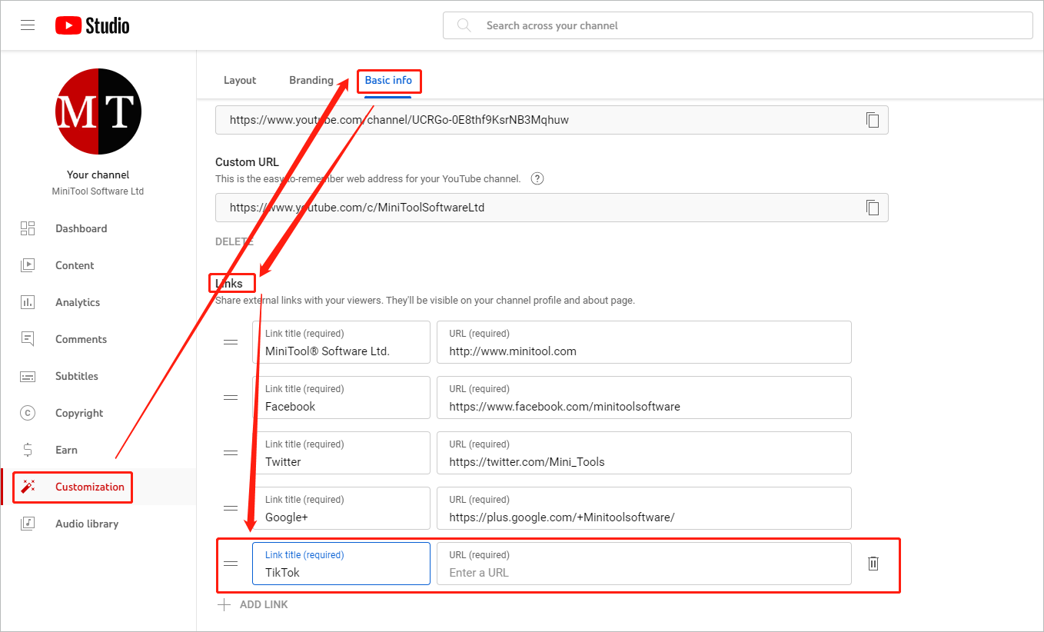Grab the drag handle for TikTok link
The width and height of the screenshot is (1044, 632).
coord(231,564)
